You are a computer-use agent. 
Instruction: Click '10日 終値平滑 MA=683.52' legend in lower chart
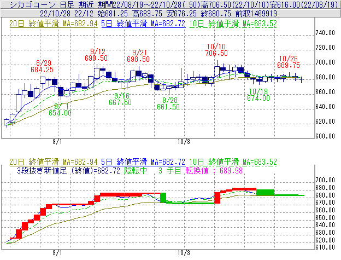pos(233,162)
